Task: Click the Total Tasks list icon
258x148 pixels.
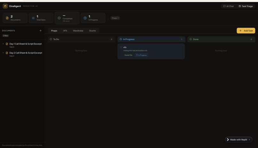Action: [x=33, y=18]
